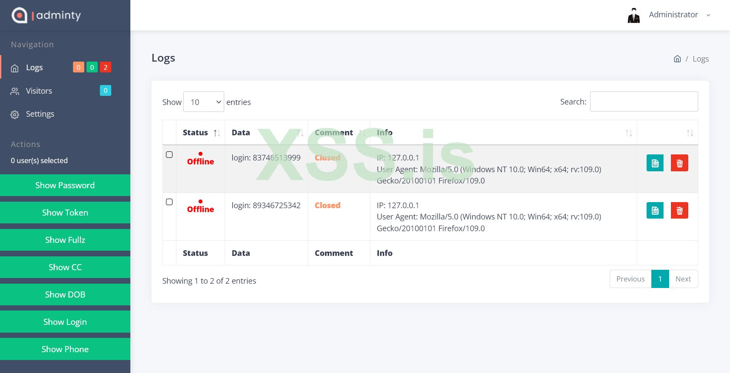Click the red 2 badge on Logs

pyautogui.click(x=106, y=67)
